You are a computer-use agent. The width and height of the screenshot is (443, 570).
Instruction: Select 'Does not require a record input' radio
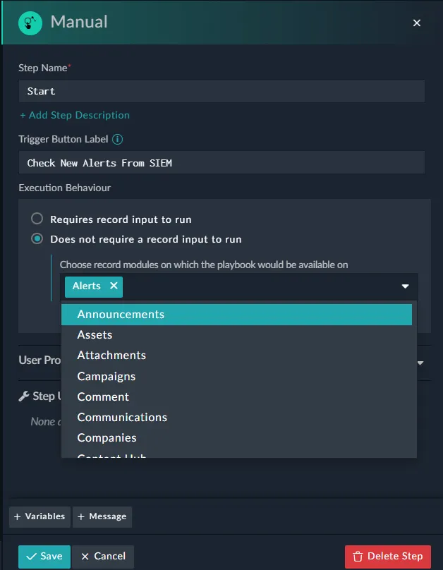(37, 239)
